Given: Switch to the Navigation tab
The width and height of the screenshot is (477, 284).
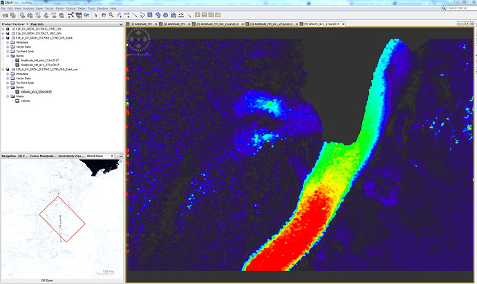Looking at the screenshot, I should [14, 156].
